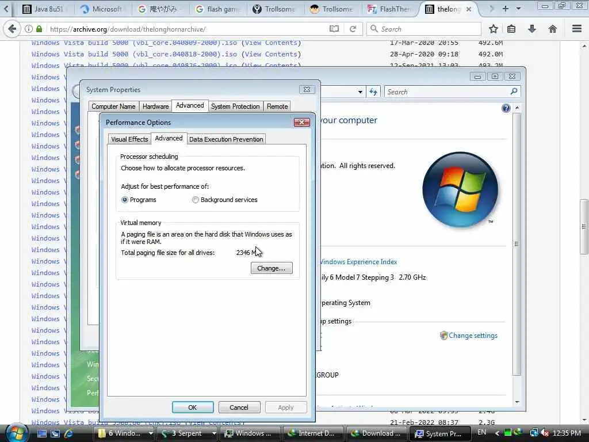
Task: Click the Download taskbar button
Action: (x=376, y=433)
